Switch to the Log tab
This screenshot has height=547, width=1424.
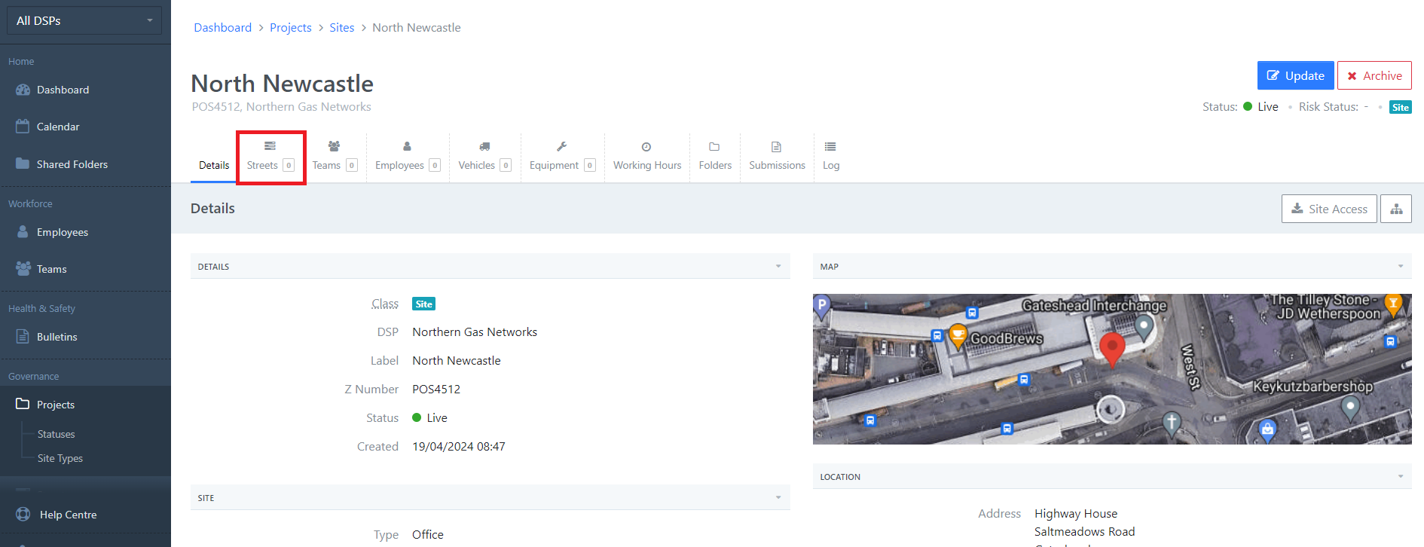coord(831,157)
